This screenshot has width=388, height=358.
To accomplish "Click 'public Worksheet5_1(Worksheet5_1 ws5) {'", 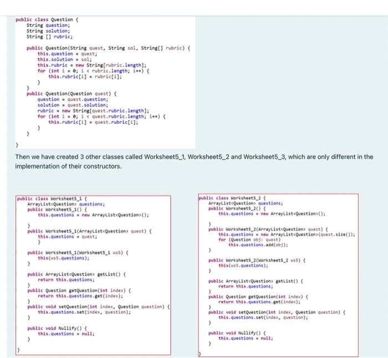I will (x=78, y=253).
